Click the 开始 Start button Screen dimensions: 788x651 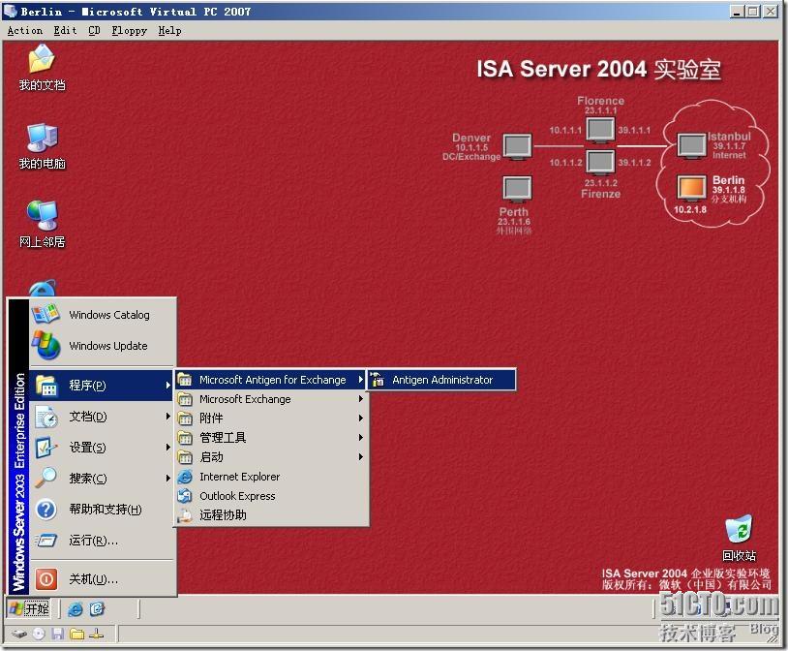tap(30, 609)
